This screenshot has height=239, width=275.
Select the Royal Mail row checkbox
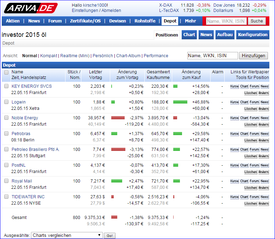click(x=6, y=181)
